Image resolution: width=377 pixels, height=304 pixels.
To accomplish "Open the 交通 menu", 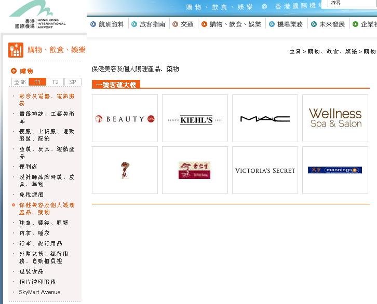I will pos(187,24).
